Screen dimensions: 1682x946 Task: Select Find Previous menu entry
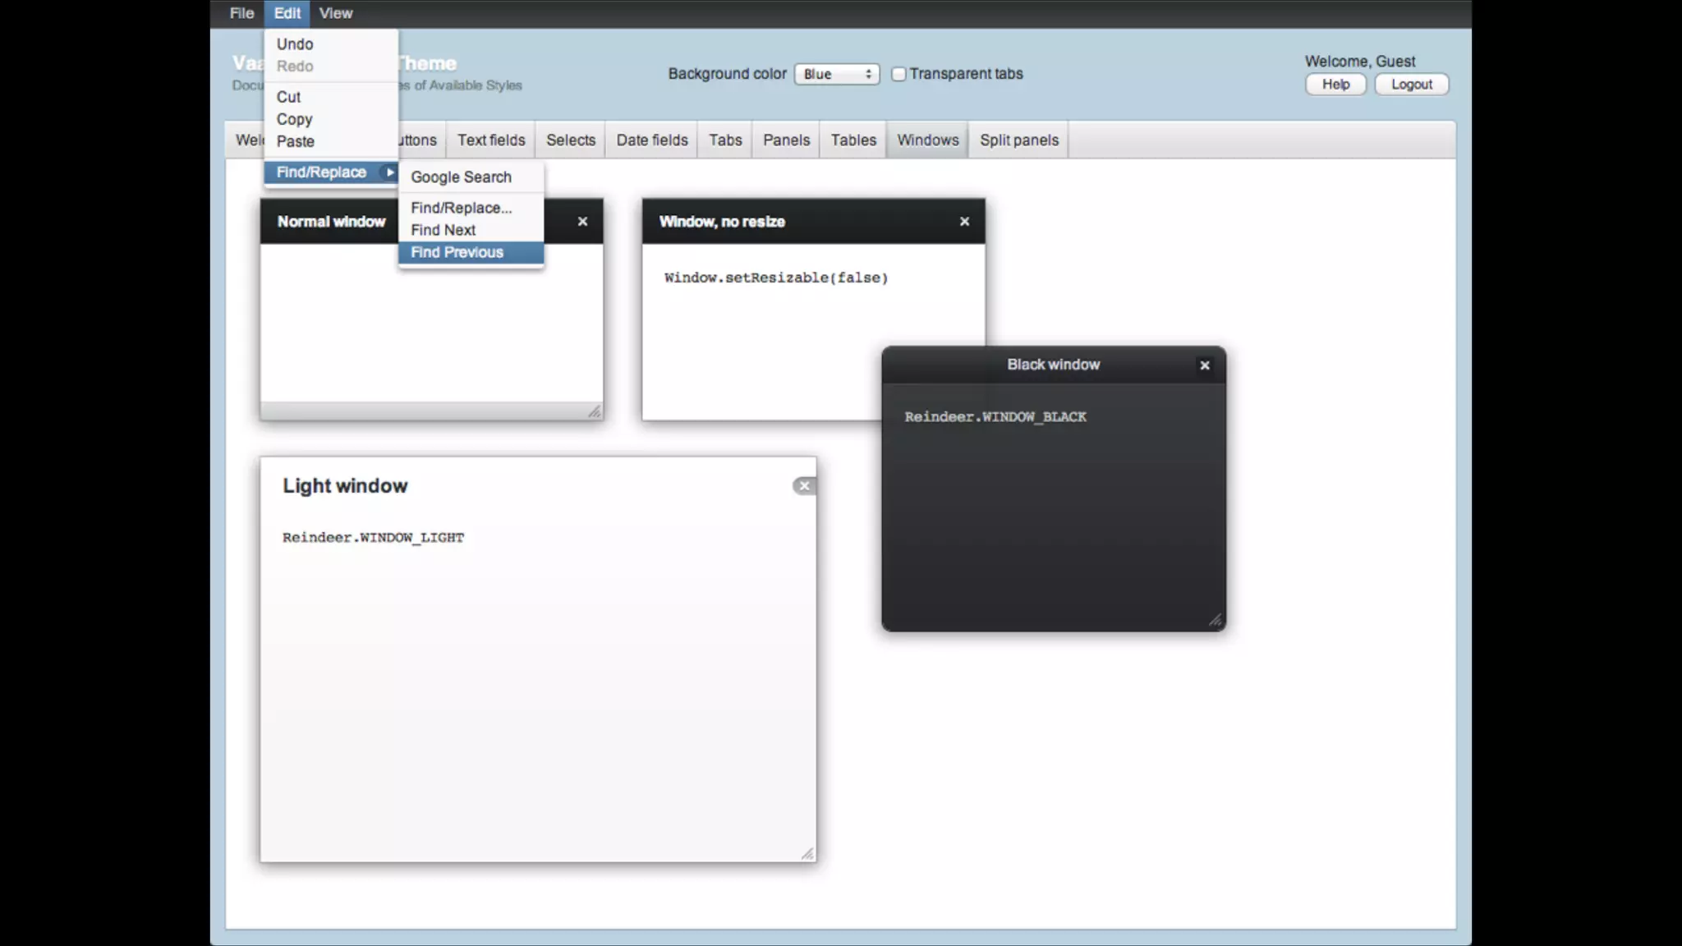[457, 253]
